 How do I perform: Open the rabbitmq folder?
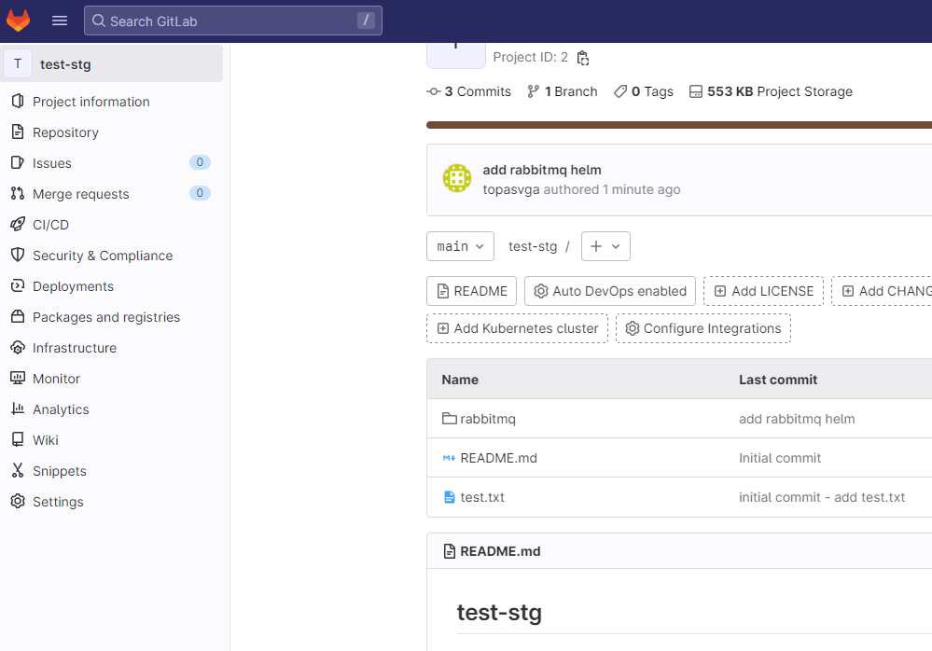click(487, 419)
